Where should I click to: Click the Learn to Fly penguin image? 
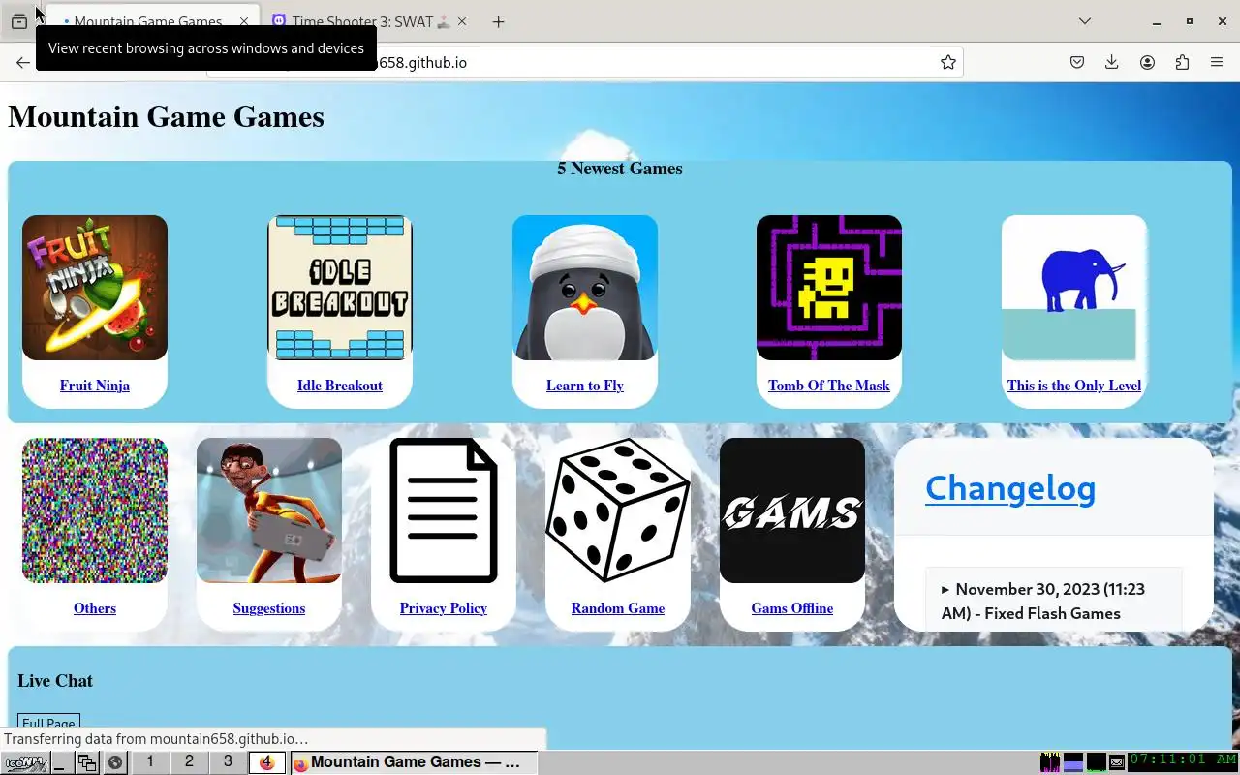coord(585,288)
